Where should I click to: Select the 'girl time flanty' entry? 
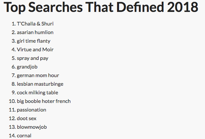coord(33,41)
